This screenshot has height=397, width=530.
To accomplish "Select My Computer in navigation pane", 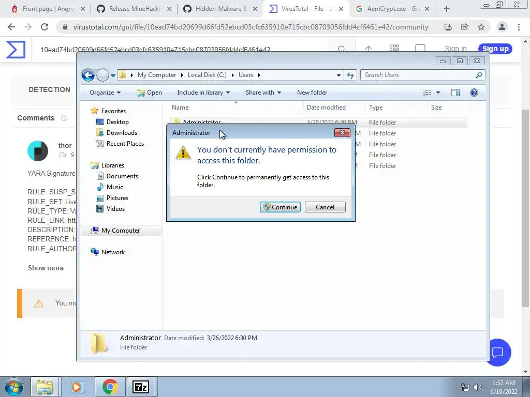I will coord(120,230).
